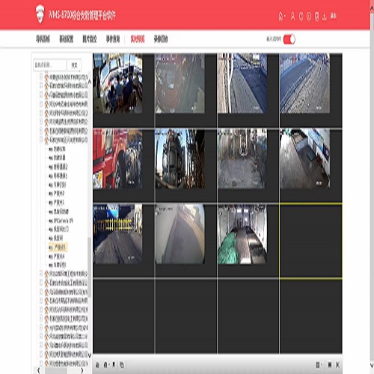
Task: Click the full screen icon in bottom toolbar
Action: point(330,365)
